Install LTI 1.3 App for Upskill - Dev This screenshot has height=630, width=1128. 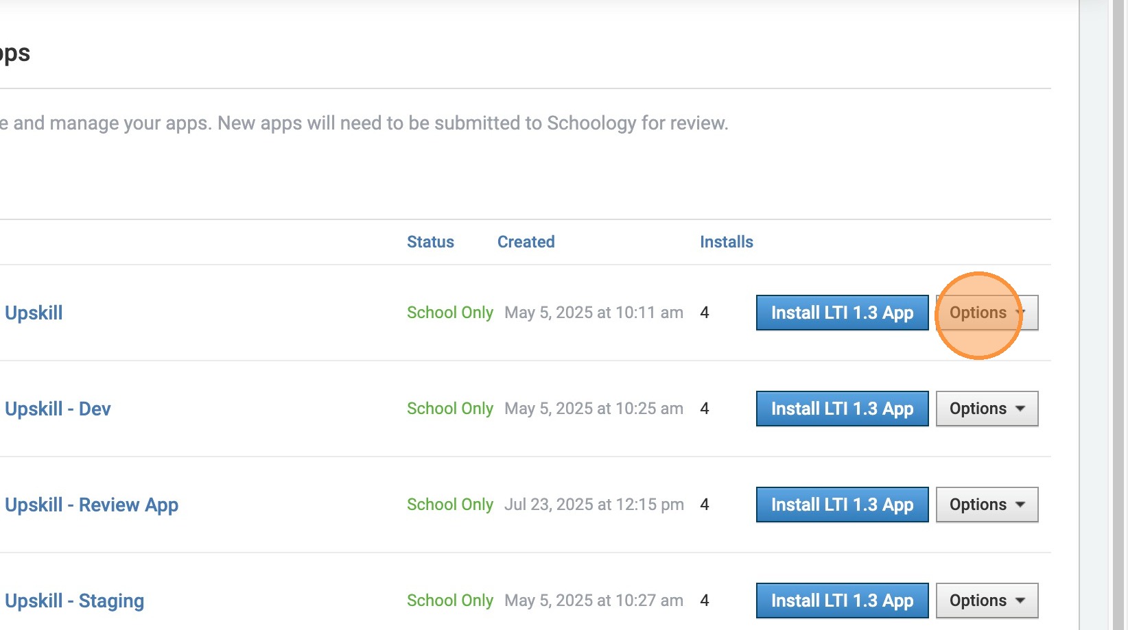(x=842, y=409)
